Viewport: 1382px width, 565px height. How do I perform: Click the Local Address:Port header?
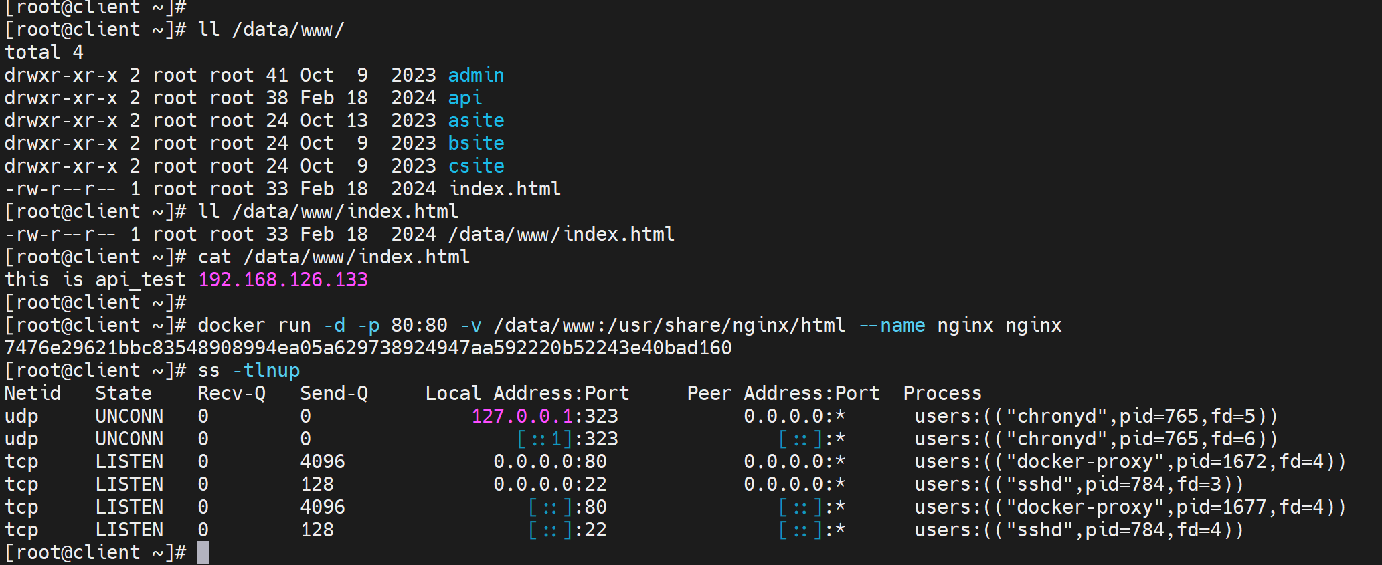pyautogui.click(x=527, y=393)
